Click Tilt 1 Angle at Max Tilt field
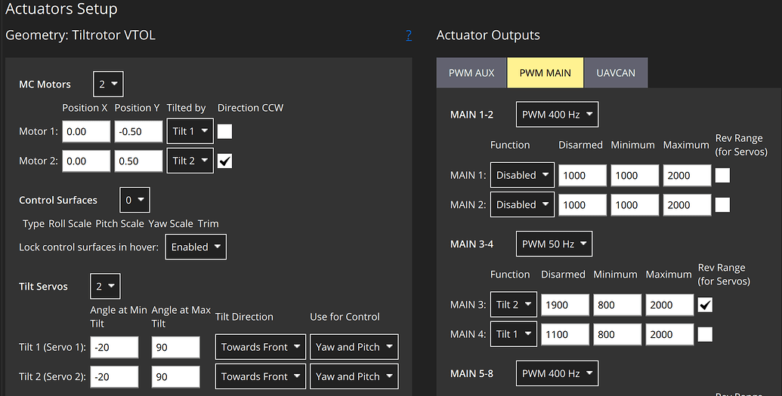This screenshot has height=396, width=782. (175, 347)
